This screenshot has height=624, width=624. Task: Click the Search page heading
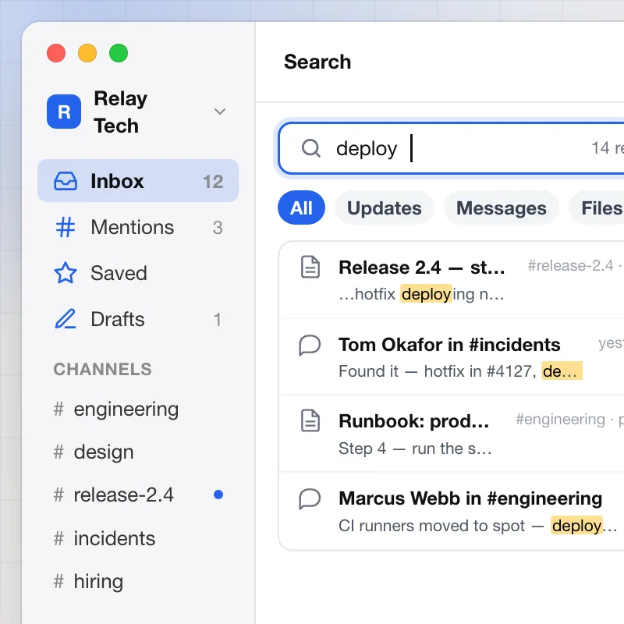pos(317,62)
